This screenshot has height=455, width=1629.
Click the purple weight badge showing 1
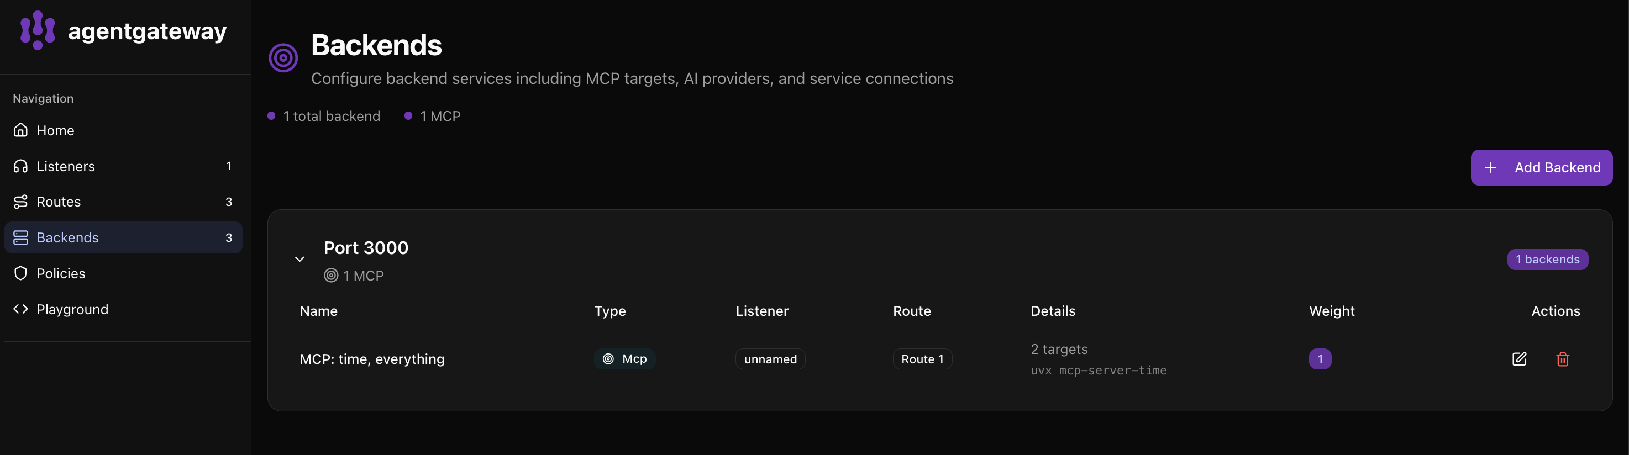pos(1321,359)
